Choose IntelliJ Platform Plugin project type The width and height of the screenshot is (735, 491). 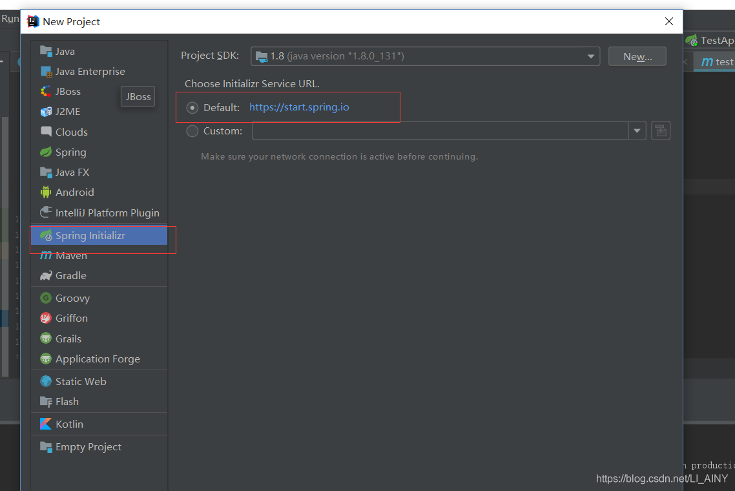[x=99, y=213]
